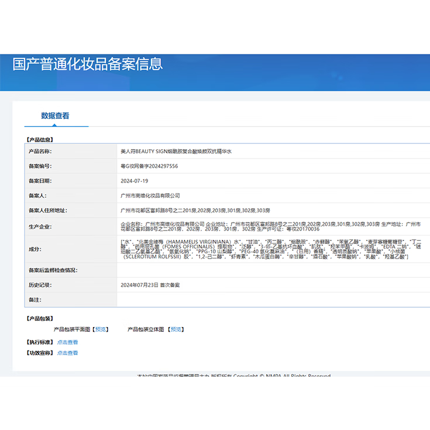
Task: Select history entry 2024年07月23日 首次备案
Action: coord(150,285)
